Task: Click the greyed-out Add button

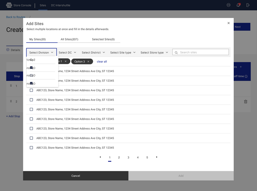Action: click(181, 176)
